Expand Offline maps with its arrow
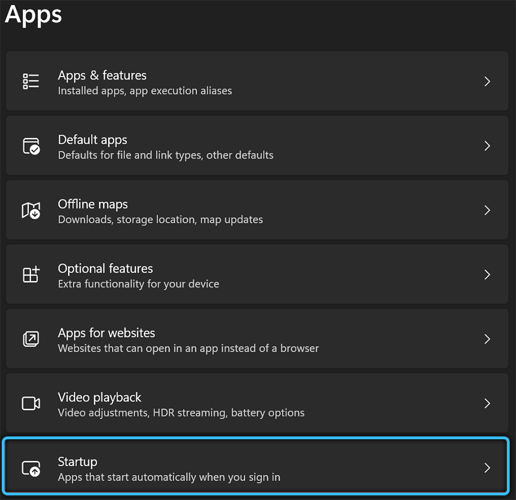 click(487, 210)
